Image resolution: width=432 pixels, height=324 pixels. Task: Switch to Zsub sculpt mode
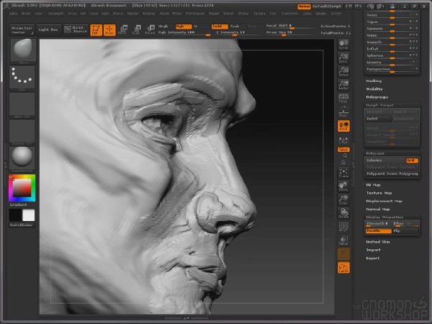[x=235, y=26]
